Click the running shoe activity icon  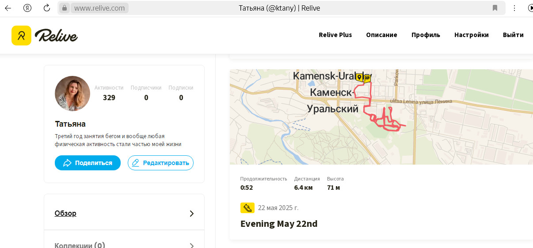(247, 208)
